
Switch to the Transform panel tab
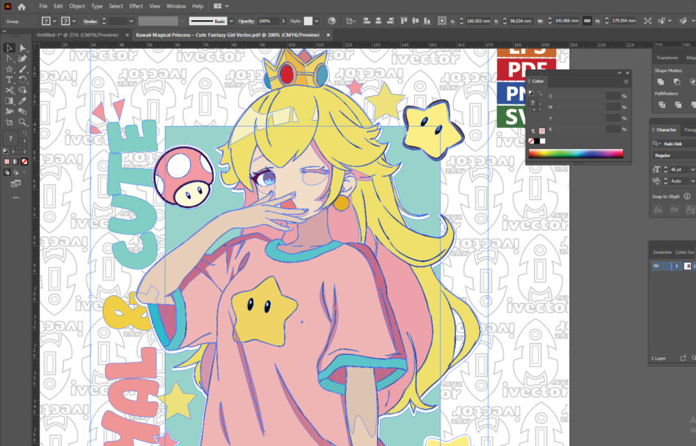[x=667, y=58]
